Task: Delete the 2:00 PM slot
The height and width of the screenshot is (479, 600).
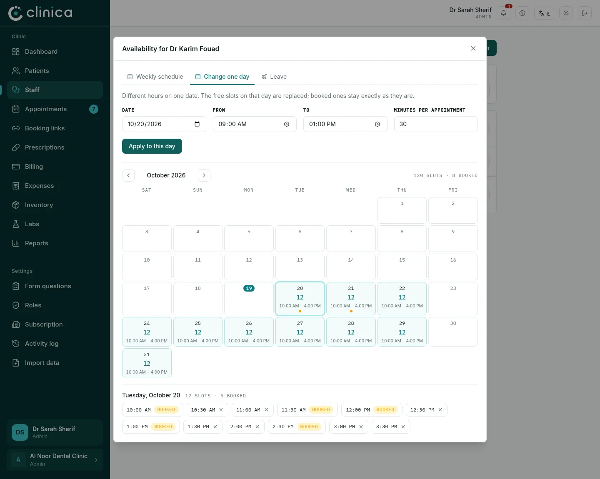Action: [x=257, y=427]
